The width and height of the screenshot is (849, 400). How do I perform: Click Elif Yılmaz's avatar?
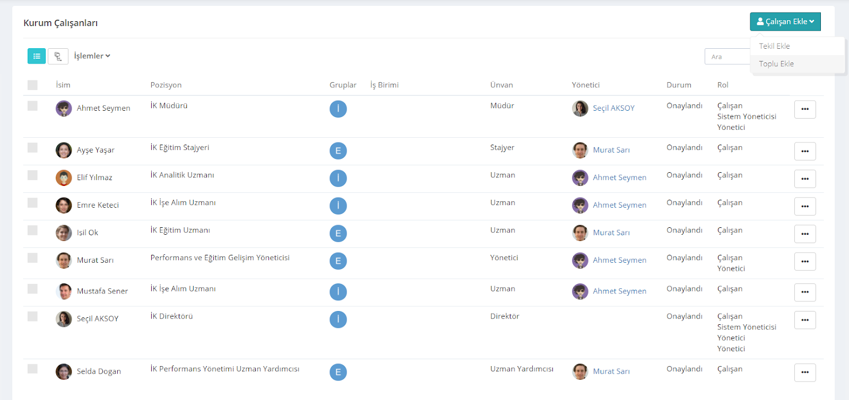(x=64, y=178)
